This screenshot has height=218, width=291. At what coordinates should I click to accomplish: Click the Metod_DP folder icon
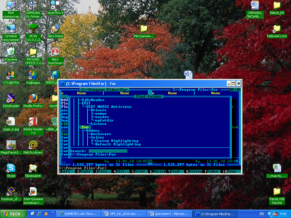coord(277,8)
